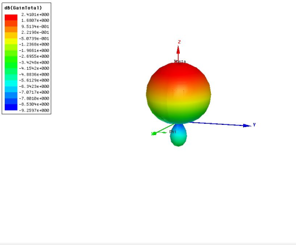296x245 pixels.
Task: Click the blue Y axis arrowhead
Action: click(247, 125)
